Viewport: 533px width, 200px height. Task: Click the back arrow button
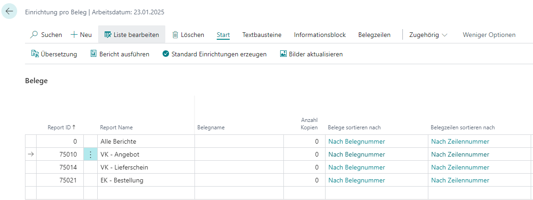[9, 12]
